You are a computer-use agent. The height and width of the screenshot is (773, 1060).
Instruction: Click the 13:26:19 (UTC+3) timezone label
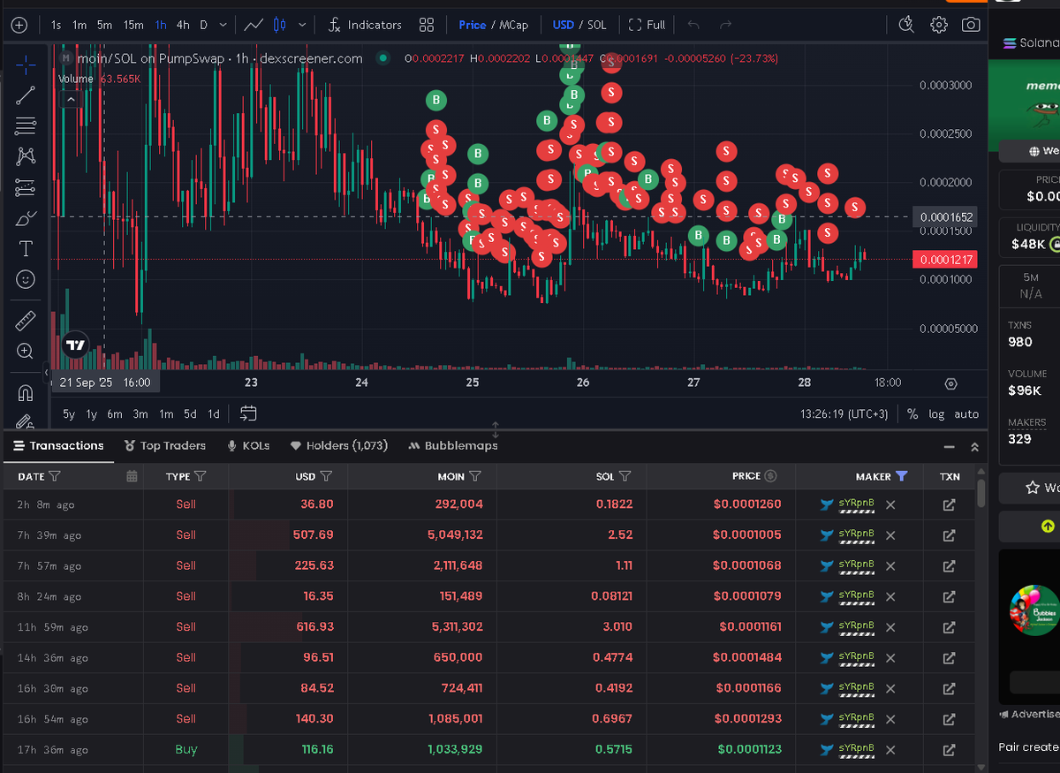(x=844, y=413)
